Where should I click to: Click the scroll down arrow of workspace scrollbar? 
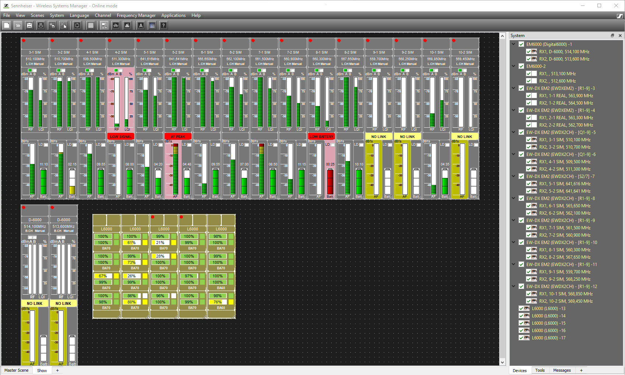(503, 363)
